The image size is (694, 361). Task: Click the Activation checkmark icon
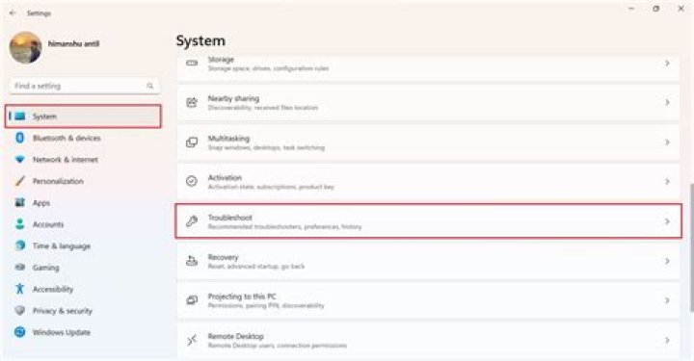(192, 181)
